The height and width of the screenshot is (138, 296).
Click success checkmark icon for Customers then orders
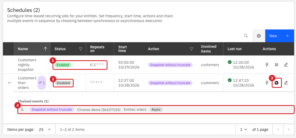pos(230,80)
